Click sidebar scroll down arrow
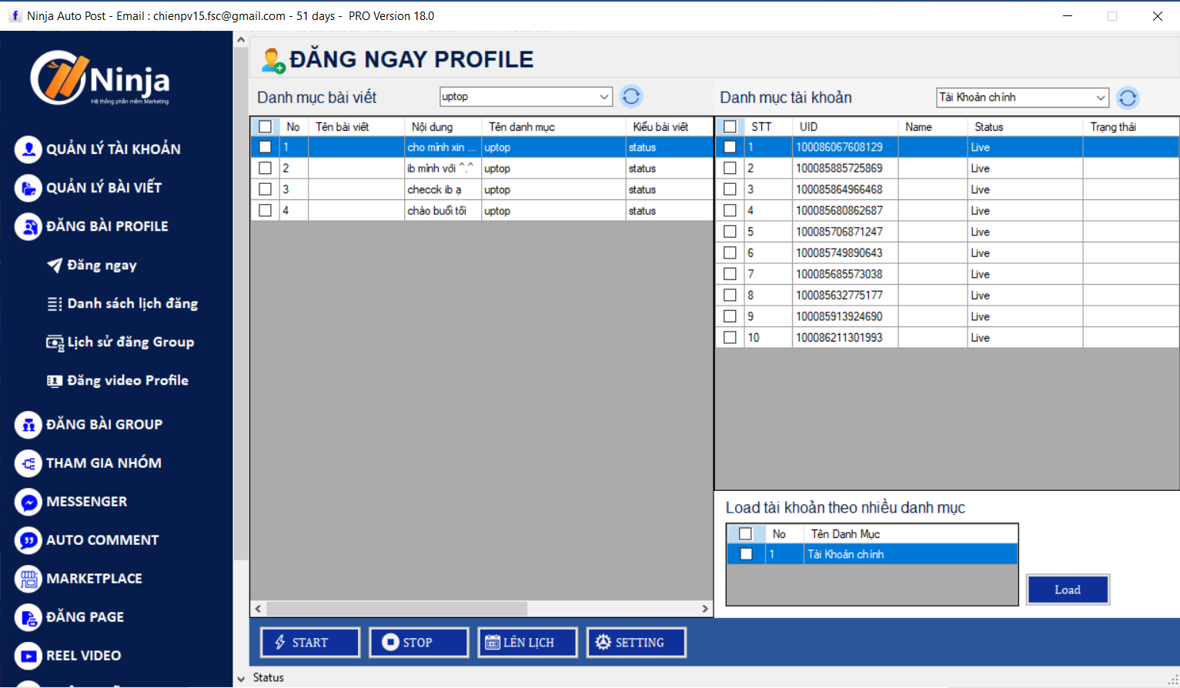1180x688 pixels. point(241,679)
